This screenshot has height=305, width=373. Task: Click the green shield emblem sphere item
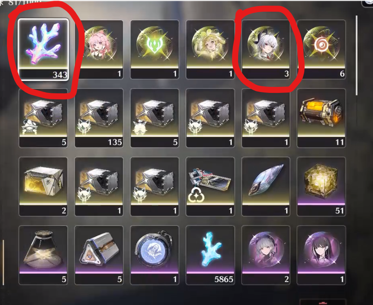click(x=155, y=50)
